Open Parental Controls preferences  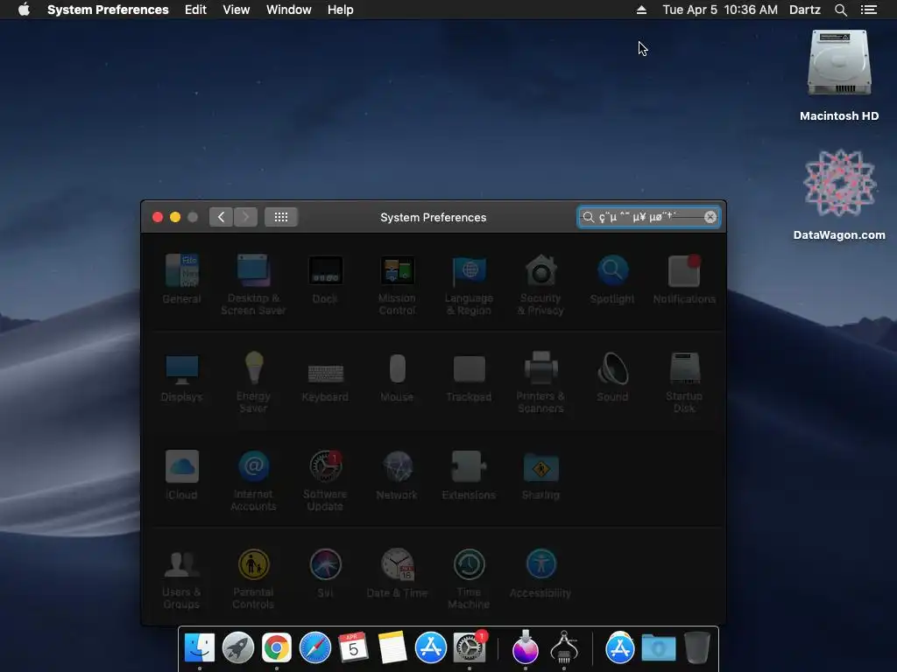pos(253,579)
